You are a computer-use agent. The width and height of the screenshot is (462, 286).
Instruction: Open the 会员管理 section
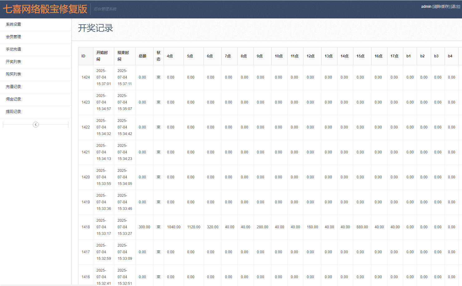(x=13, y=36)
